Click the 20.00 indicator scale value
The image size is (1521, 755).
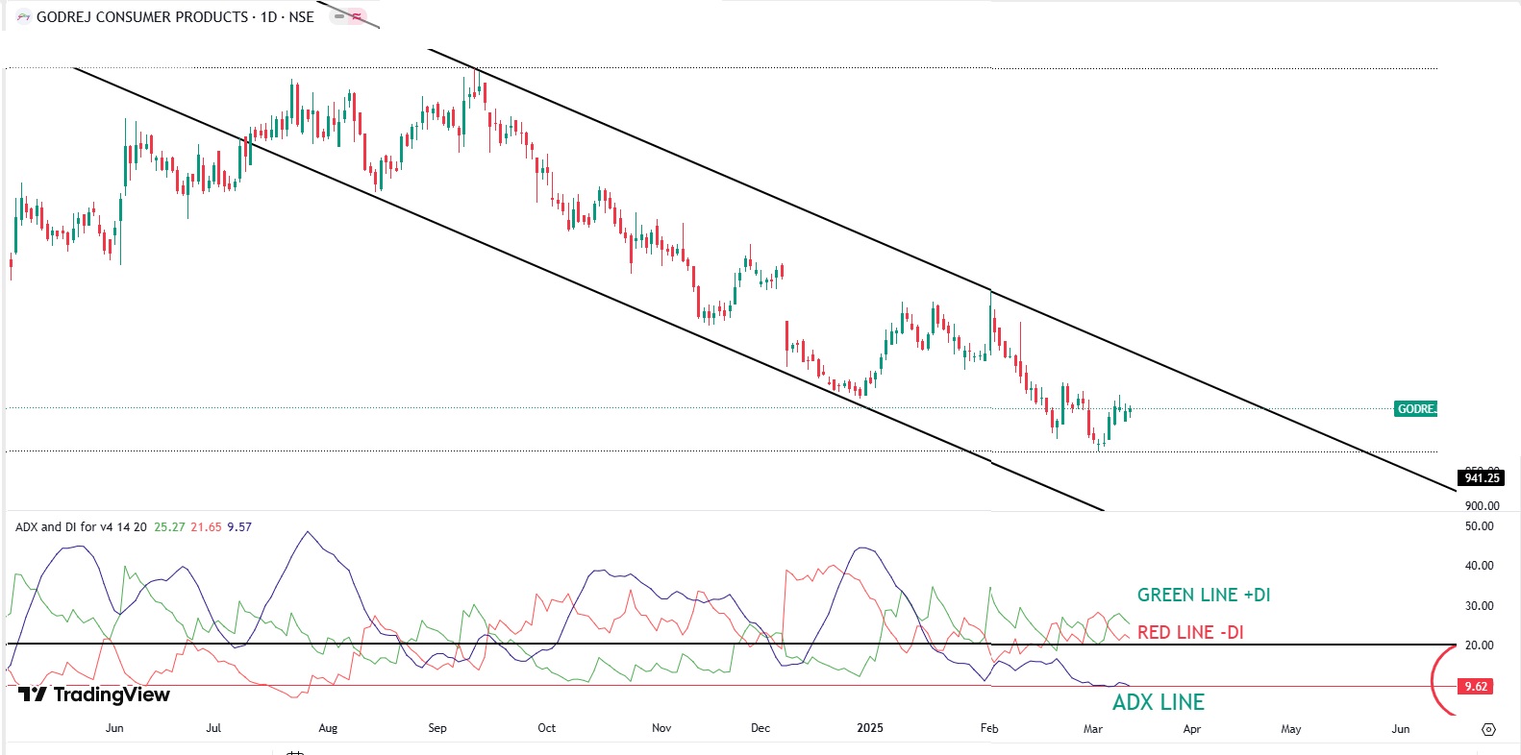(x=1479, y=645)
